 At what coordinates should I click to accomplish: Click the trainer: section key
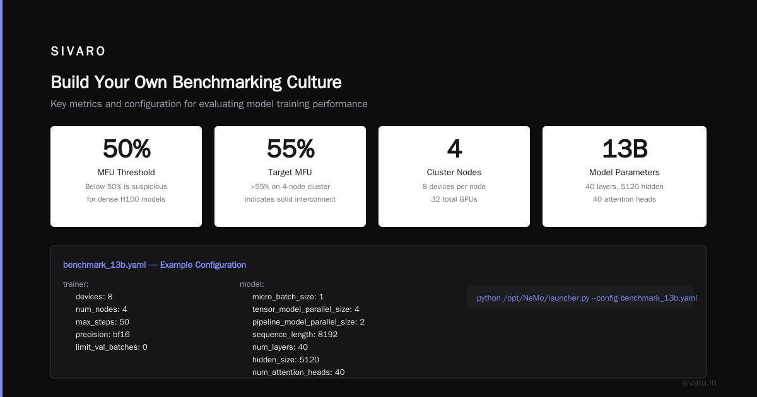point(76,284)
